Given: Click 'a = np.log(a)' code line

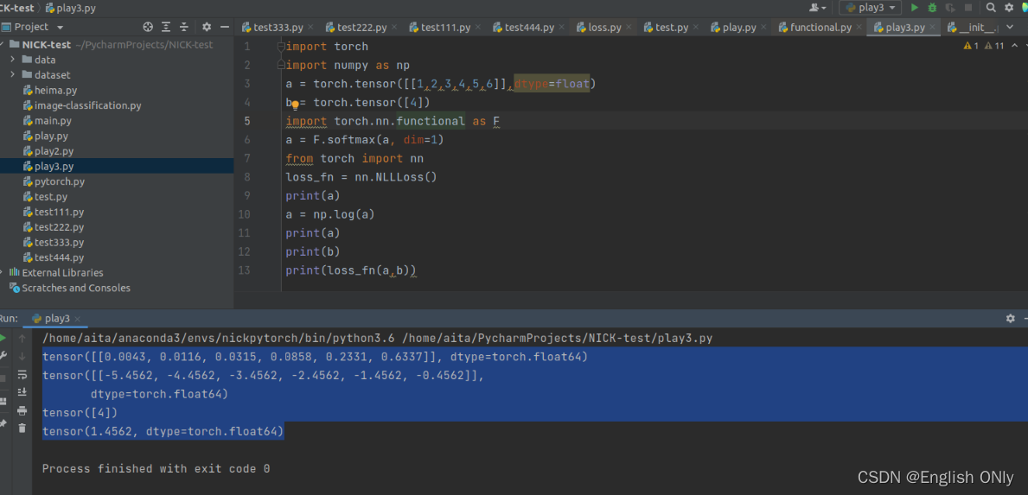Looking at the screenshot, I should pyautogui.click(x=329, y=214).
